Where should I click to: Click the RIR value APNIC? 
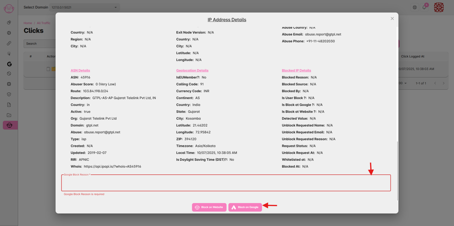84,160
